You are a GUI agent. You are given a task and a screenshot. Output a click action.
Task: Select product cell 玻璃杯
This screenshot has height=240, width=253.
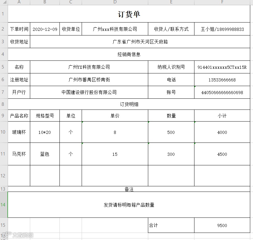(x=19, y=132)
